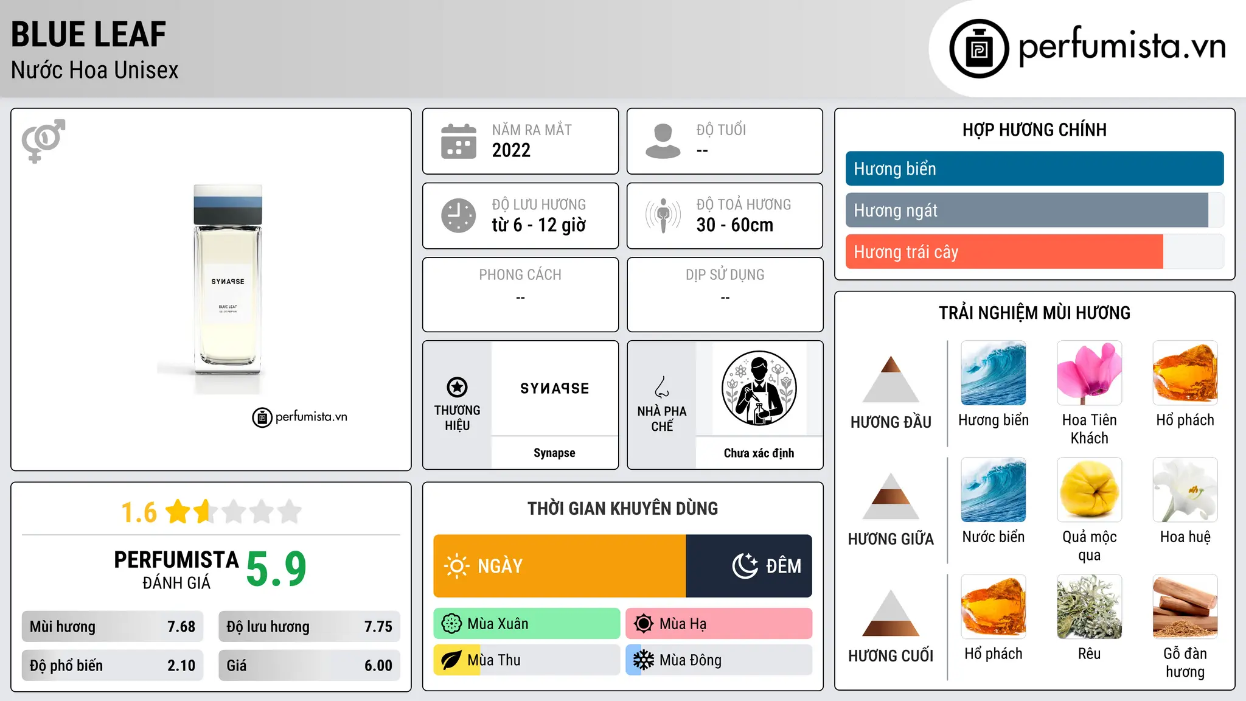Click the Mùa Hạ season label
The width and height of the screenshot is (1246, 701).
[x=683, y=624]
